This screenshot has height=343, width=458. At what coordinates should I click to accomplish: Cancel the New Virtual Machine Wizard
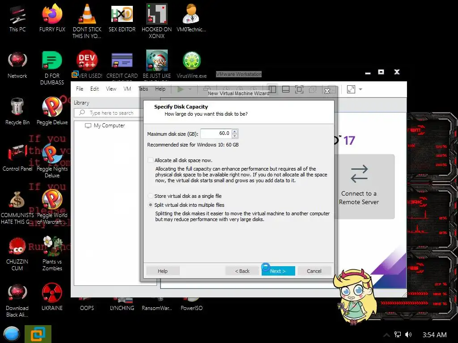(314, 271)
